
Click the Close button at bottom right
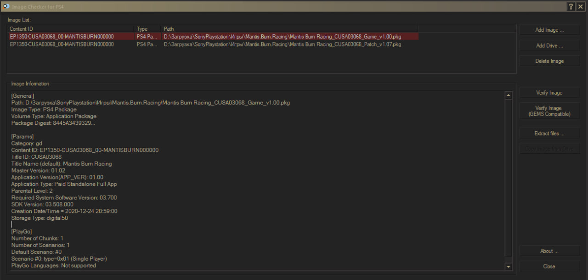coord(549,266)
